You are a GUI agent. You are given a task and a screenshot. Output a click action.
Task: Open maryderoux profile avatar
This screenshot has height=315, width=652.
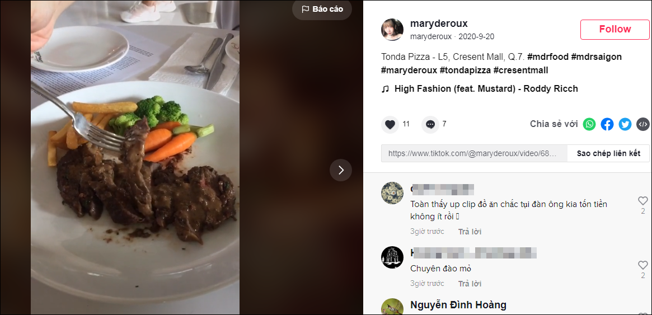[x=393, y=30]
